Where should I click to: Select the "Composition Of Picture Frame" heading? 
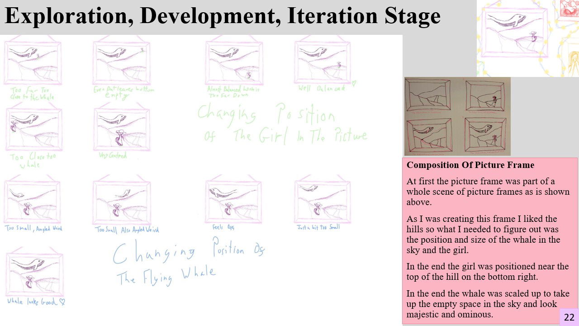click(x=470, y=165)
